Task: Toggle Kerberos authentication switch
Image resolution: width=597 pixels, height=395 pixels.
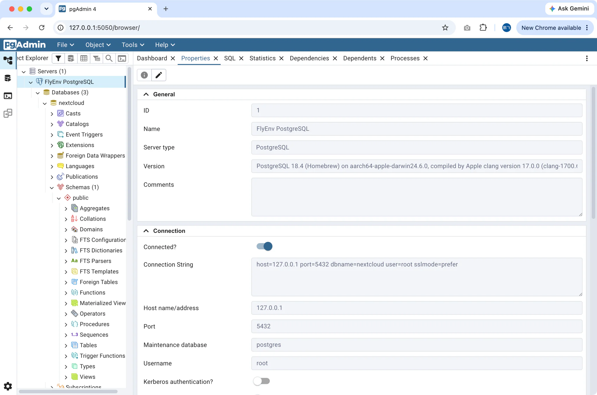Action: 261,381
